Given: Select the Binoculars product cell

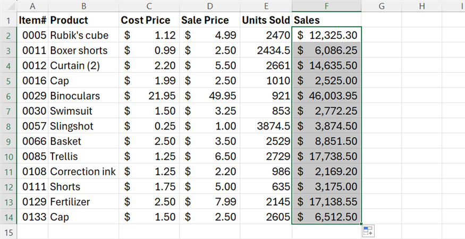Looking at the screenshot, I should 83,96.
